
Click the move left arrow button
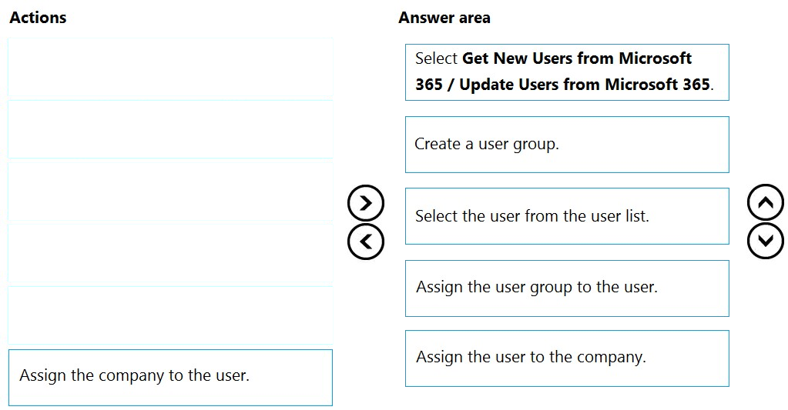click(x=366, y=242)
